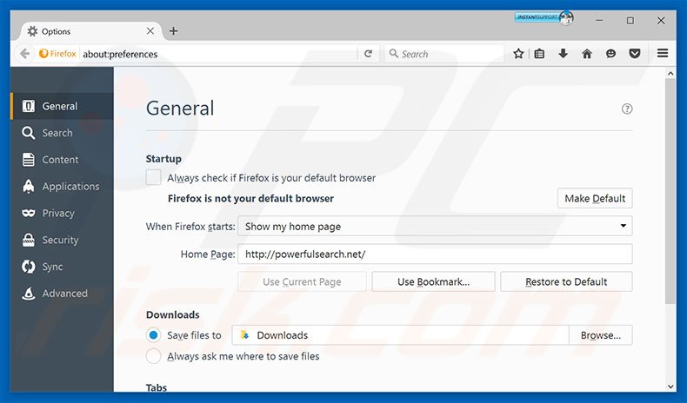Click the Firefox identity icon in address bar
Screen dimensions: 687x403
pyautogui.click(x=57, y=54)
